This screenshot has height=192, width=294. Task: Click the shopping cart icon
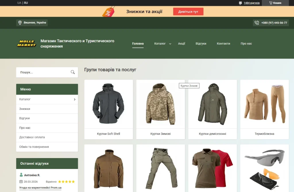(x=270, y=3)
